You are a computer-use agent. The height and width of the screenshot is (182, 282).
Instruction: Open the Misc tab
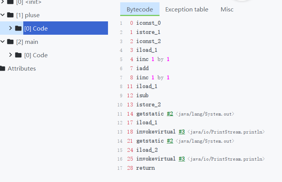pyautogui.click(x=227, y=9)
